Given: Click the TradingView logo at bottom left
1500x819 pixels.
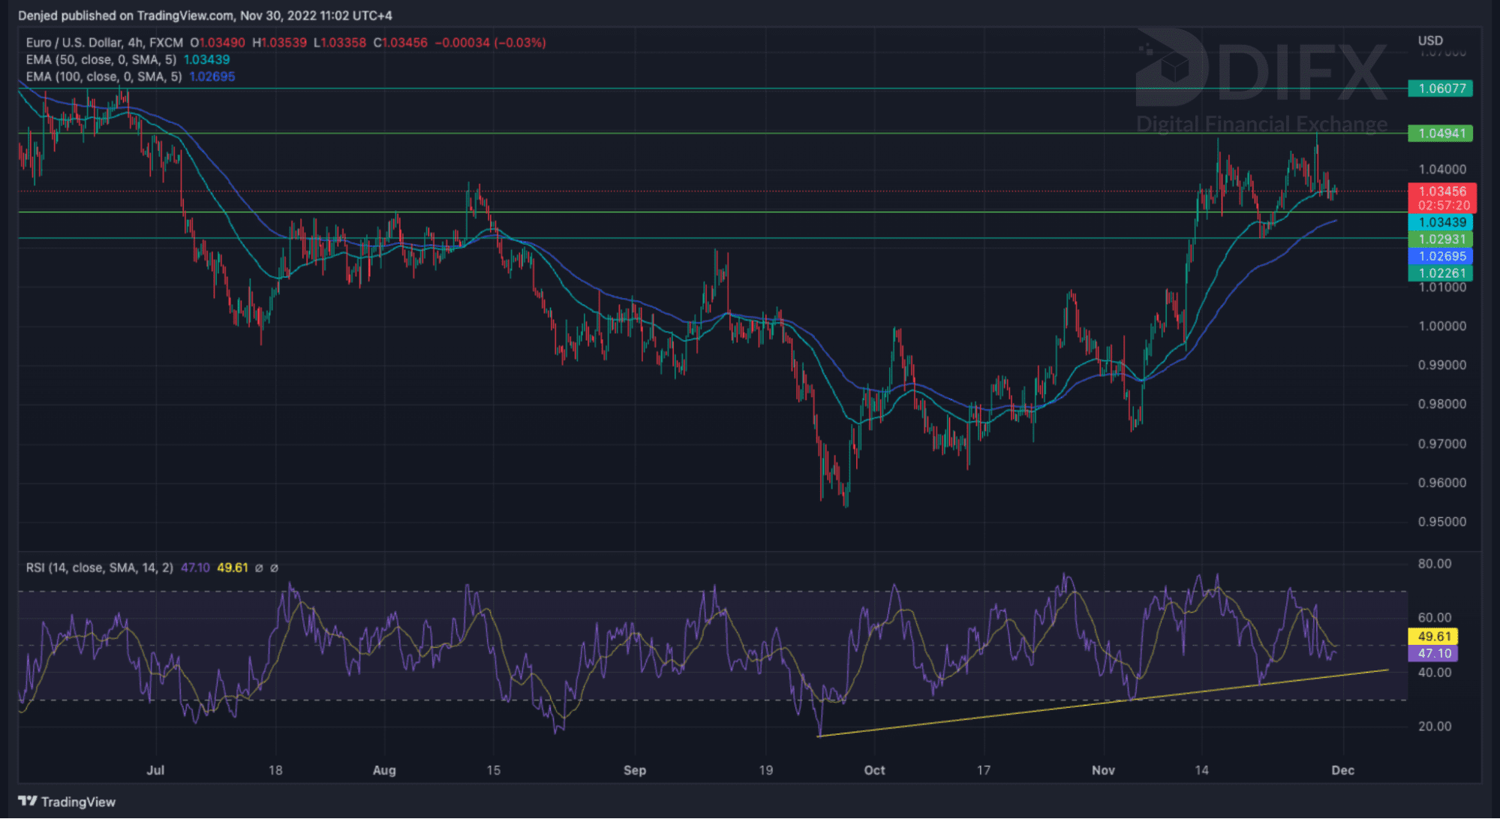Looking at the screenshot, I should pos(67,802).
